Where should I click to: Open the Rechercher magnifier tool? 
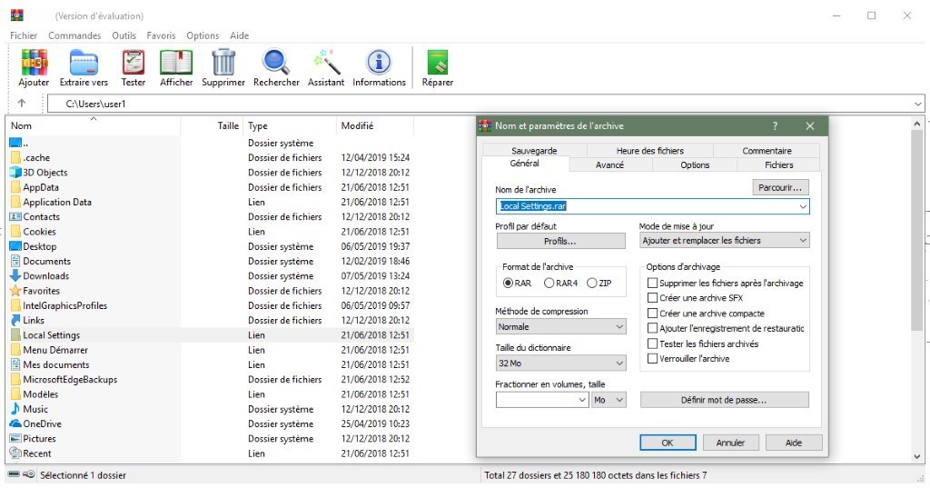click(276, 64)
